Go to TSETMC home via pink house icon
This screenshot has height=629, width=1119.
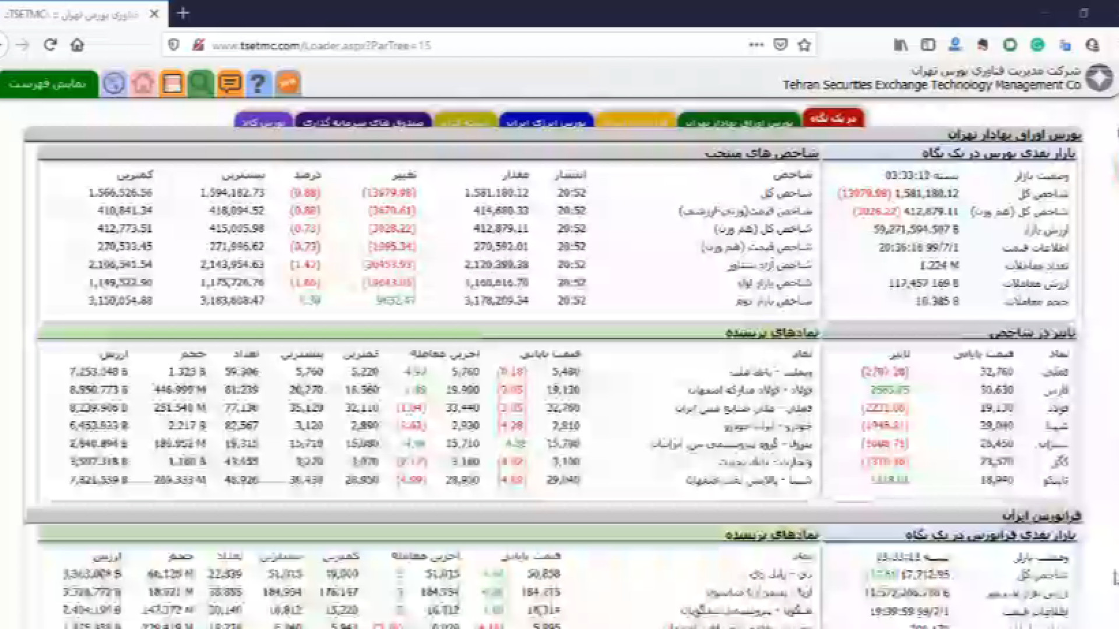143,84
